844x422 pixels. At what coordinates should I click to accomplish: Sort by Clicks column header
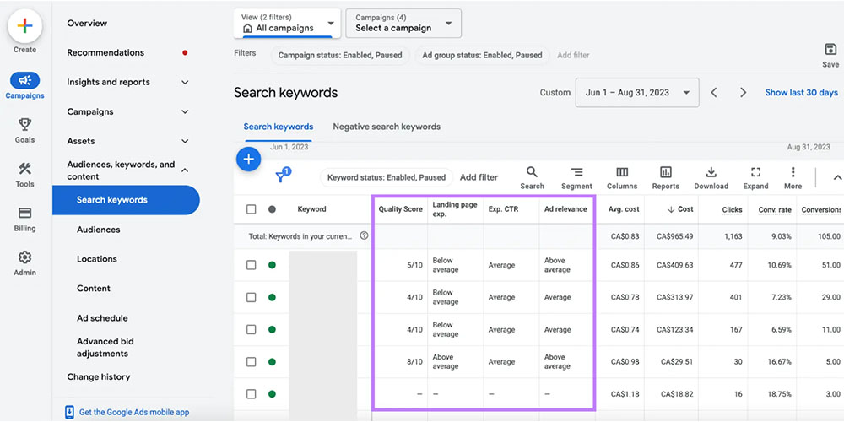(x=732, y=210)
